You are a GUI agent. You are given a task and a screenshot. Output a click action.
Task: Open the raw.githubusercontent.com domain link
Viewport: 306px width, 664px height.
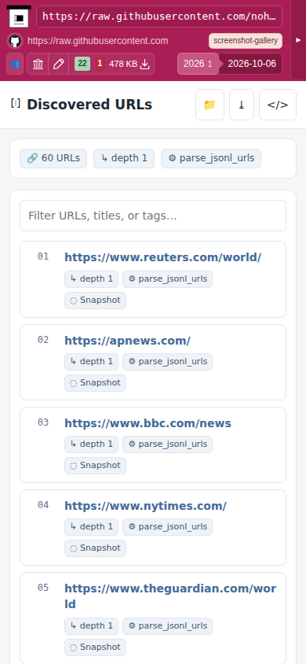coord(97,41)
